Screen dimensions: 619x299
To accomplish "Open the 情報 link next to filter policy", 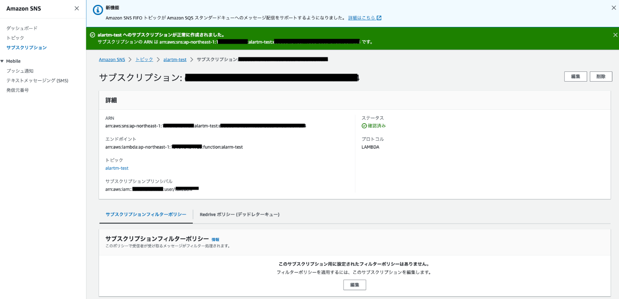I will [x=215, y=239].
